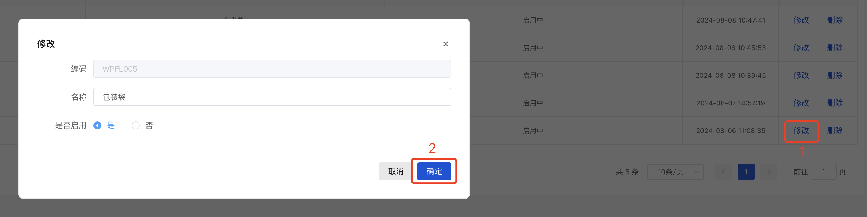
Task: Choose whether to enable via 是否启用 option
Action: [x=98, y=125]
